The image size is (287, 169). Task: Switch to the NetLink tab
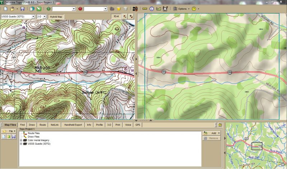point(55,125)
